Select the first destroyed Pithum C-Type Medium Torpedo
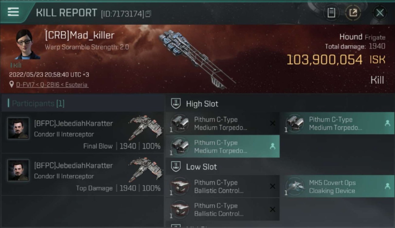The height and width of the screenshot is (228, 395). tap(222, 123)
